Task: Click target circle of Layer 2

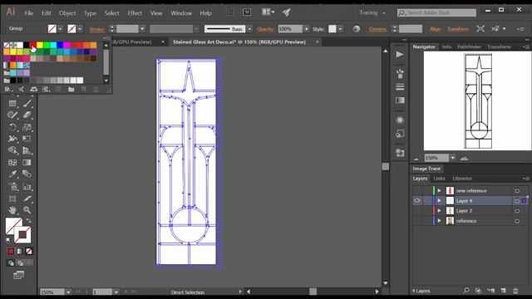Action: [x=517, y=211]
